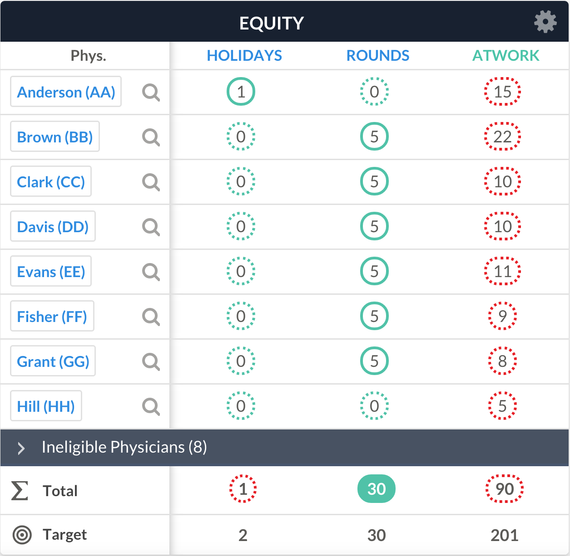The height and width of the screenshot is (556, 570).
Task: Open the Equity settings gear
Action: (545, 21)
